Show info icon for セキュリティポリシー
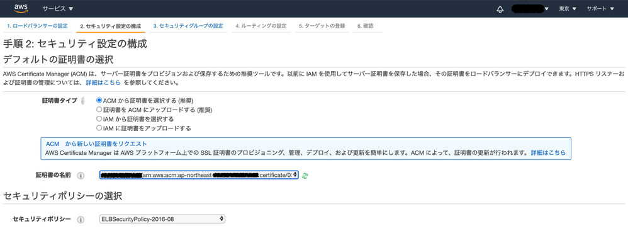This screenshot has height=238, width=628. coord(81,220)
